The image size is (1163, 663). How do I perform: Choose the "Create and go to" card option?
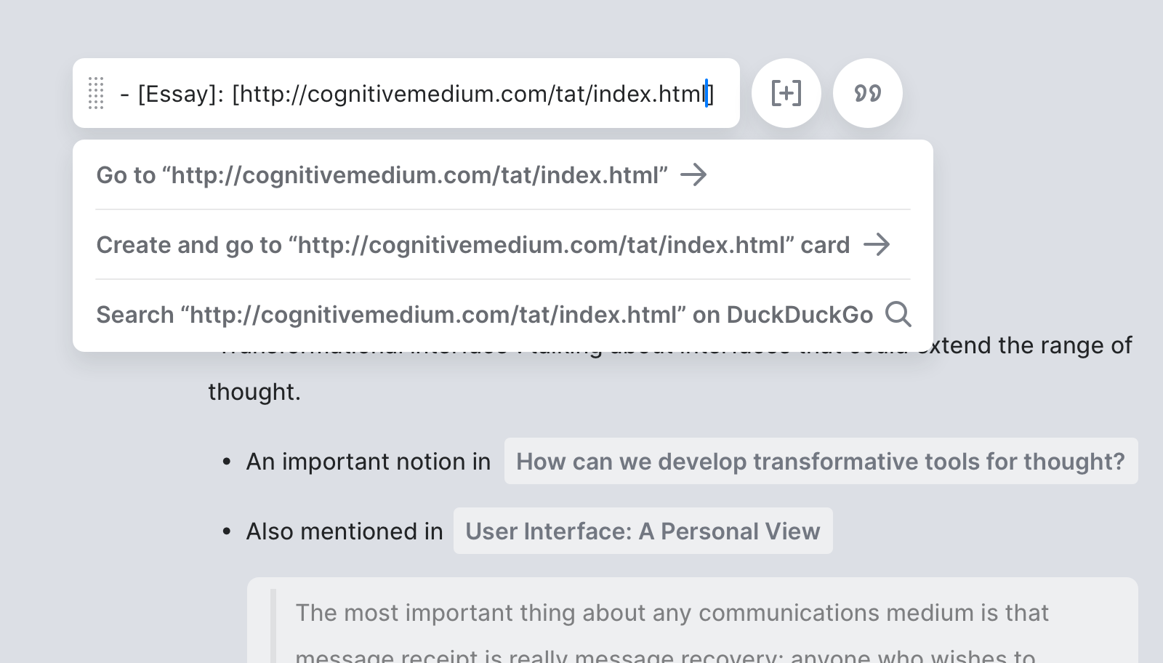click(472, 245)
